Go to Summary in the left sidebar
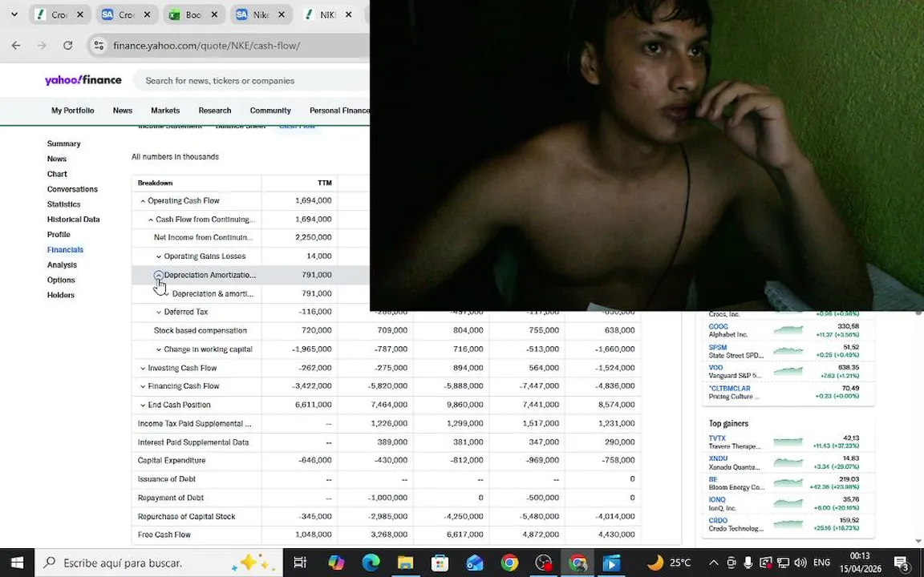Screen dimensions: 924x577 63,143
